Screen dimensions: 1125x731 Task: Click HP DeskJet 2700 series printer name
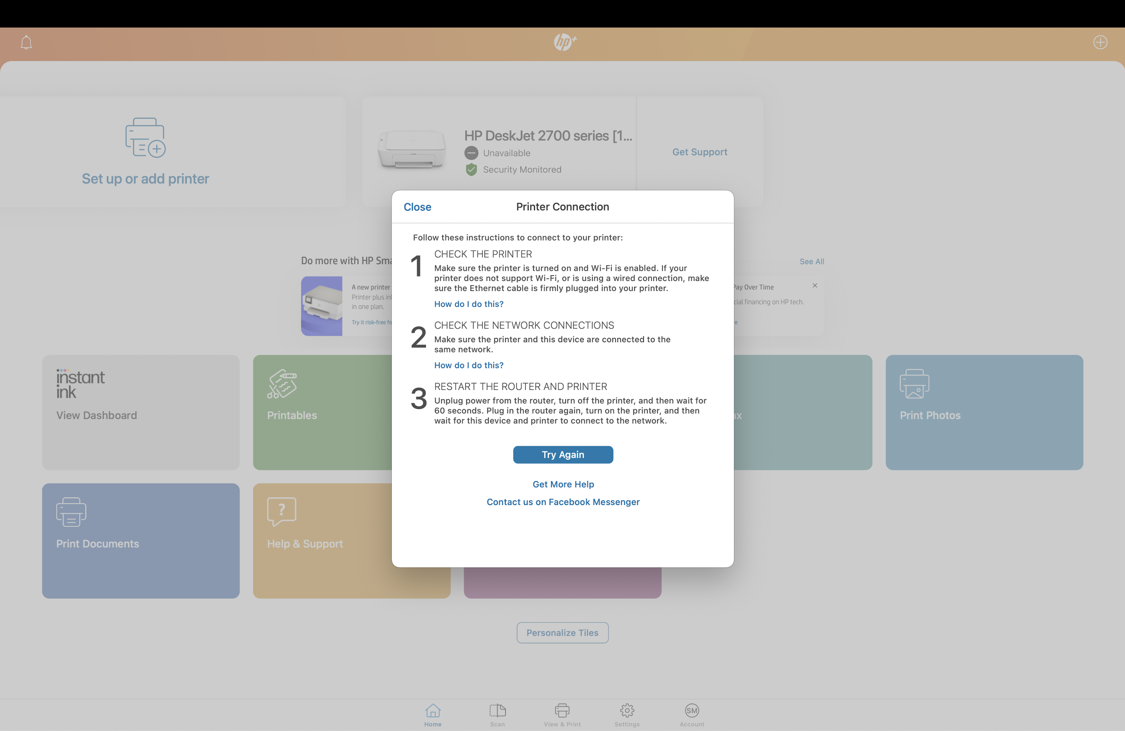click(x=548, y=136)
